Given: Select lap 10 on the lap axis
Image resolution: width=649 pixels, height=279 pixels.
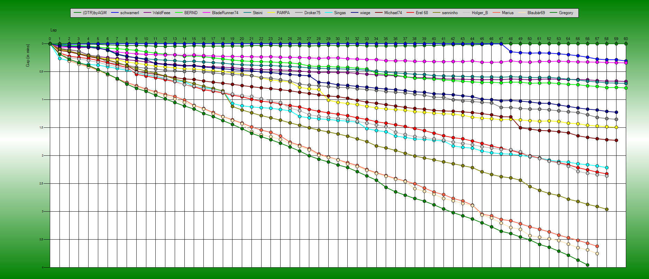Looking at the screenshot, I should click(146, 39).
